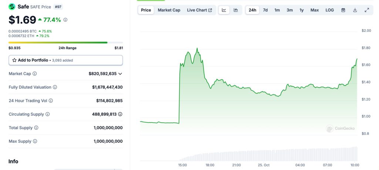This screenshot has width=379, height=170.
Task: Select the 7d time range
Action: coord(265,10)
